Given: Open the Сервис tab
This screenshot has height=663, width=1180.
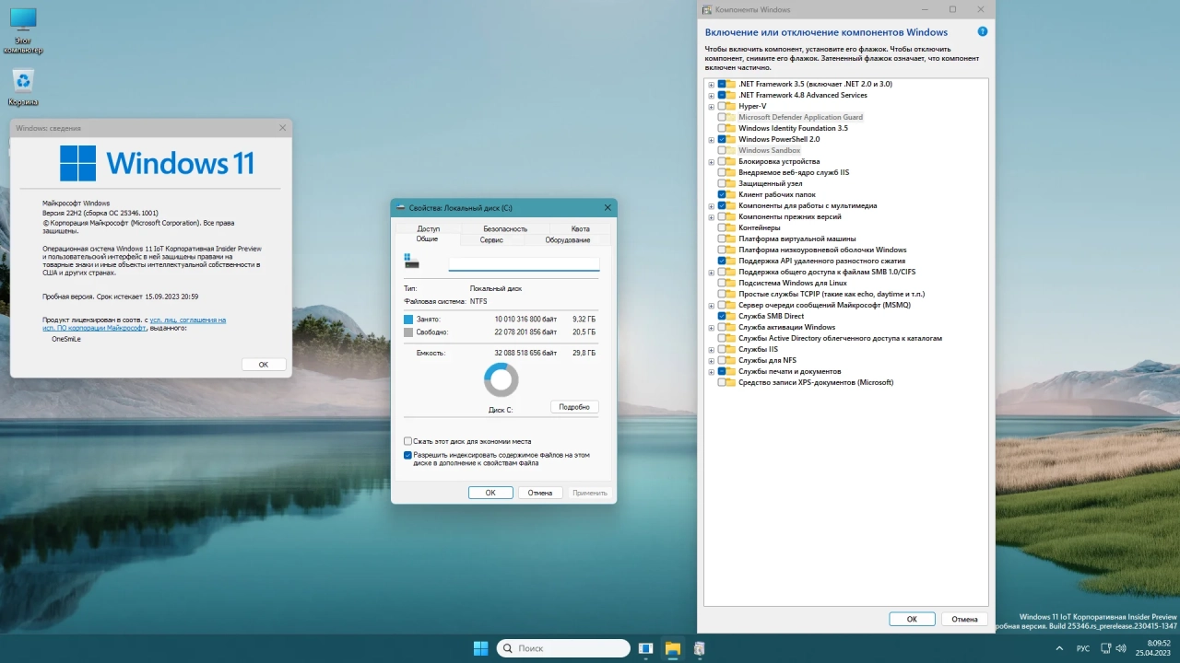Looking at the screenshot, I should point(491,239).
